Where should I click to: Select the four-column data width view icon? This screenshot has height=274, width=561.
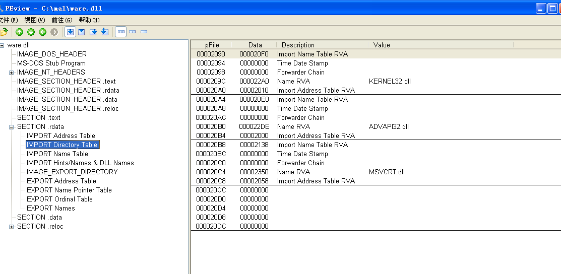121,32
